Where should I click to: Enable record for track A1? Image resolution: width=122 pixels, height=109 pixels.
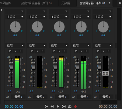tap(20, 51)
